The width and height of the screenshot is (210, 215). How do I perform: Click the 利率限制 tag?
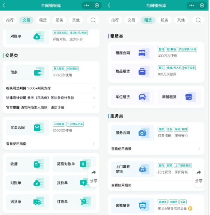point(72,68)
